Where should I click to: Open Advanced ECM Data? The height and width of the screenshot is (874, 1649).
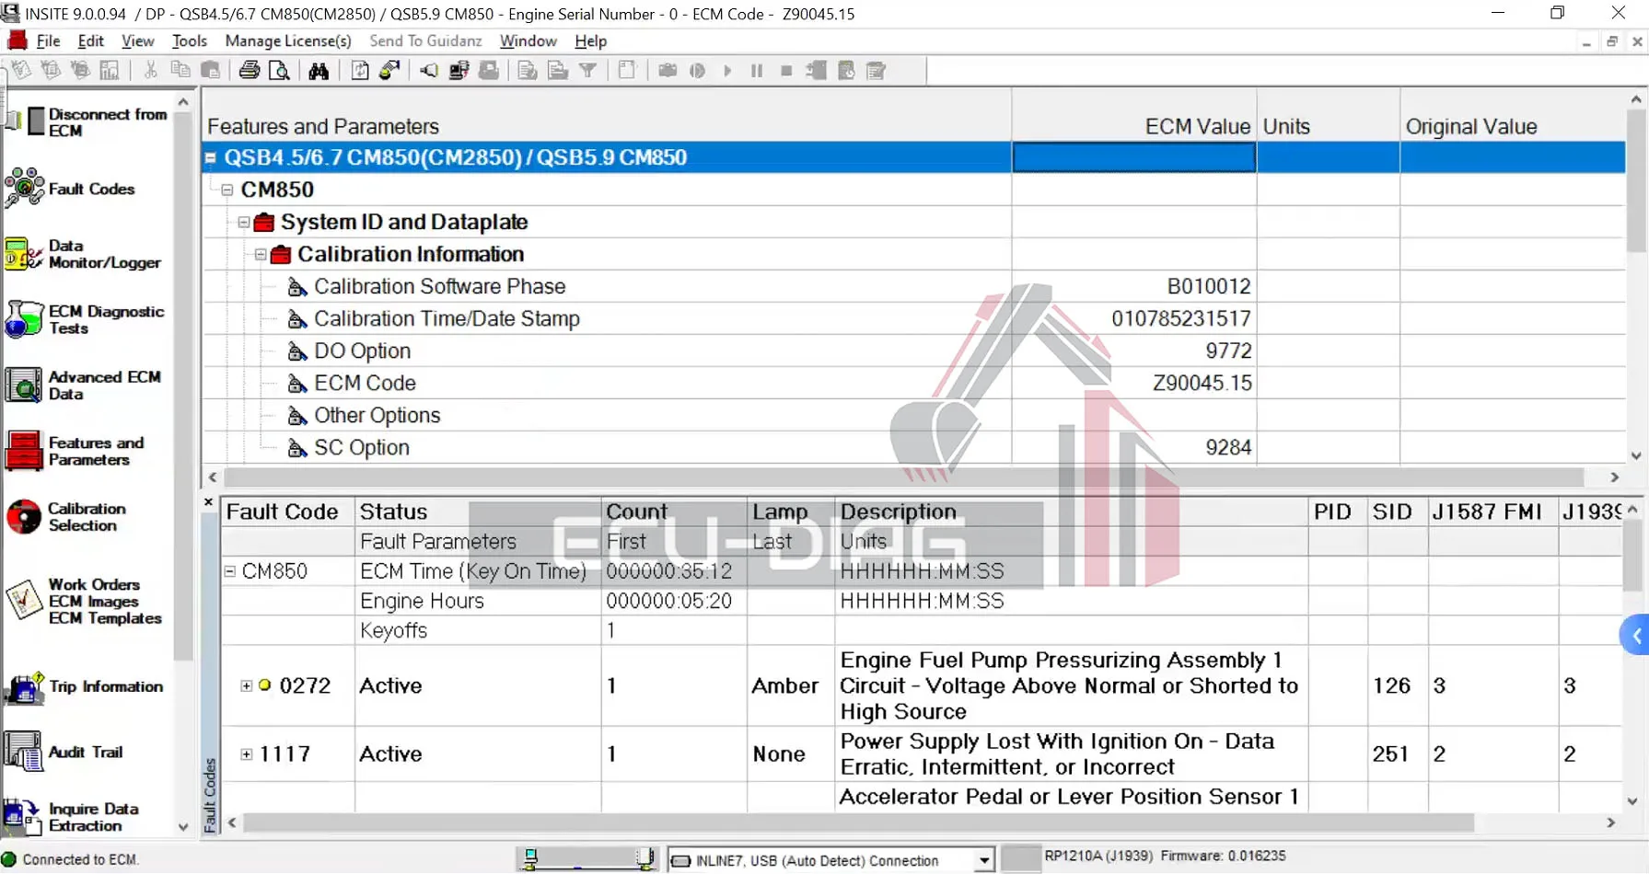pos(83,385)
